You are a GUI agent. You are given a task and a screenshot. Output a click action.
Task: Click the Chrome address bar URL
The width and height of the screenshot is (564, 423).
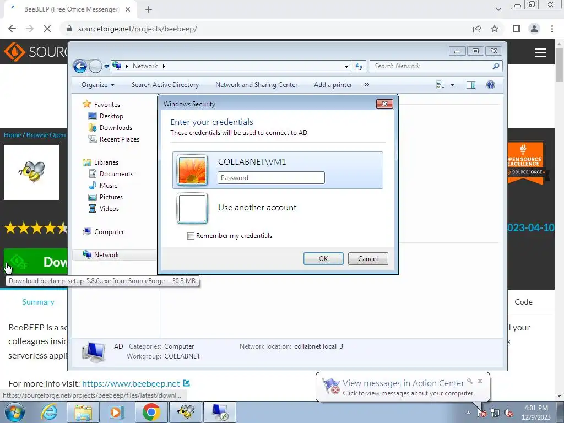click(x=137, y=29)
